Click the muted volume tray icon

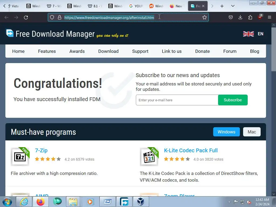coord(249,202)
